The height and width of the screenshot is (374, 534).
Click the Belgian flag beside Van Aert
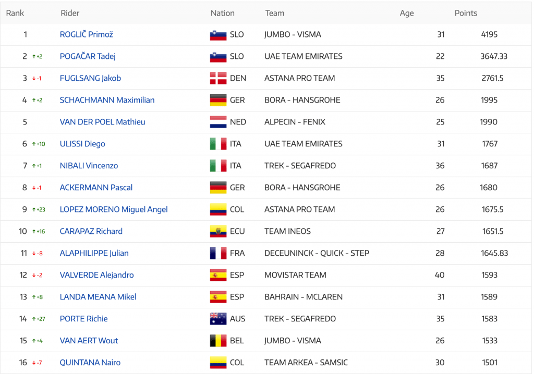218,341
